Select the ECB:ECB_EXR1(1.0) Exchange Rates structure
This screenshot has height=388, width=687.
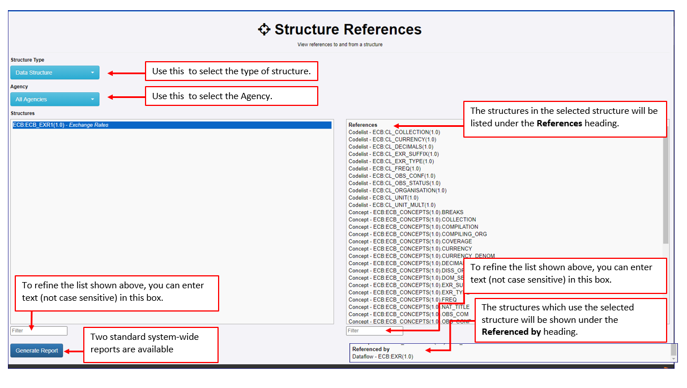point(85,125)
